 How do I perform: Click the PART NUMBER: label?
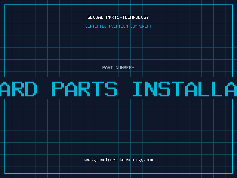(118, 68)
